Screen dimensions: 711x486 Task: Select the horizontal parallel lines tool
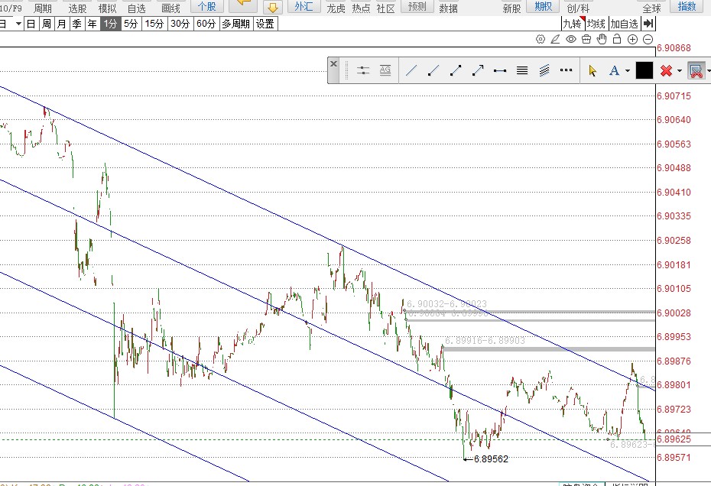pyautogui.click(x=522, y=70)
